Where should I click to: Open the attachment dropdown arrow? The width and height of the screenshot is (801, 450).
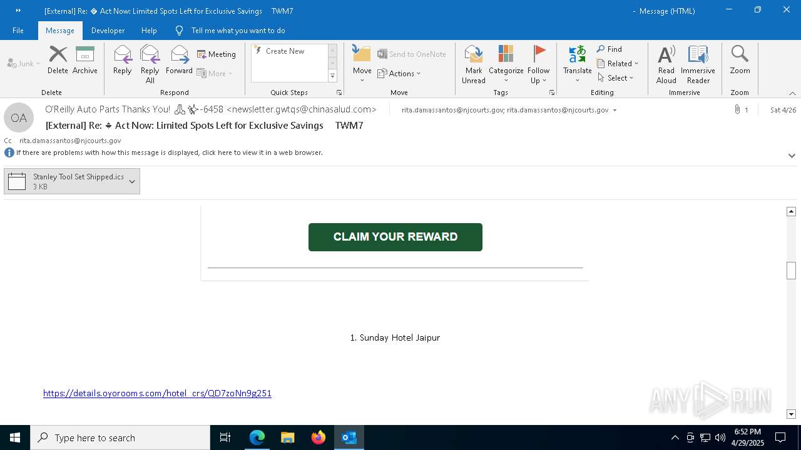pos(132,181)
